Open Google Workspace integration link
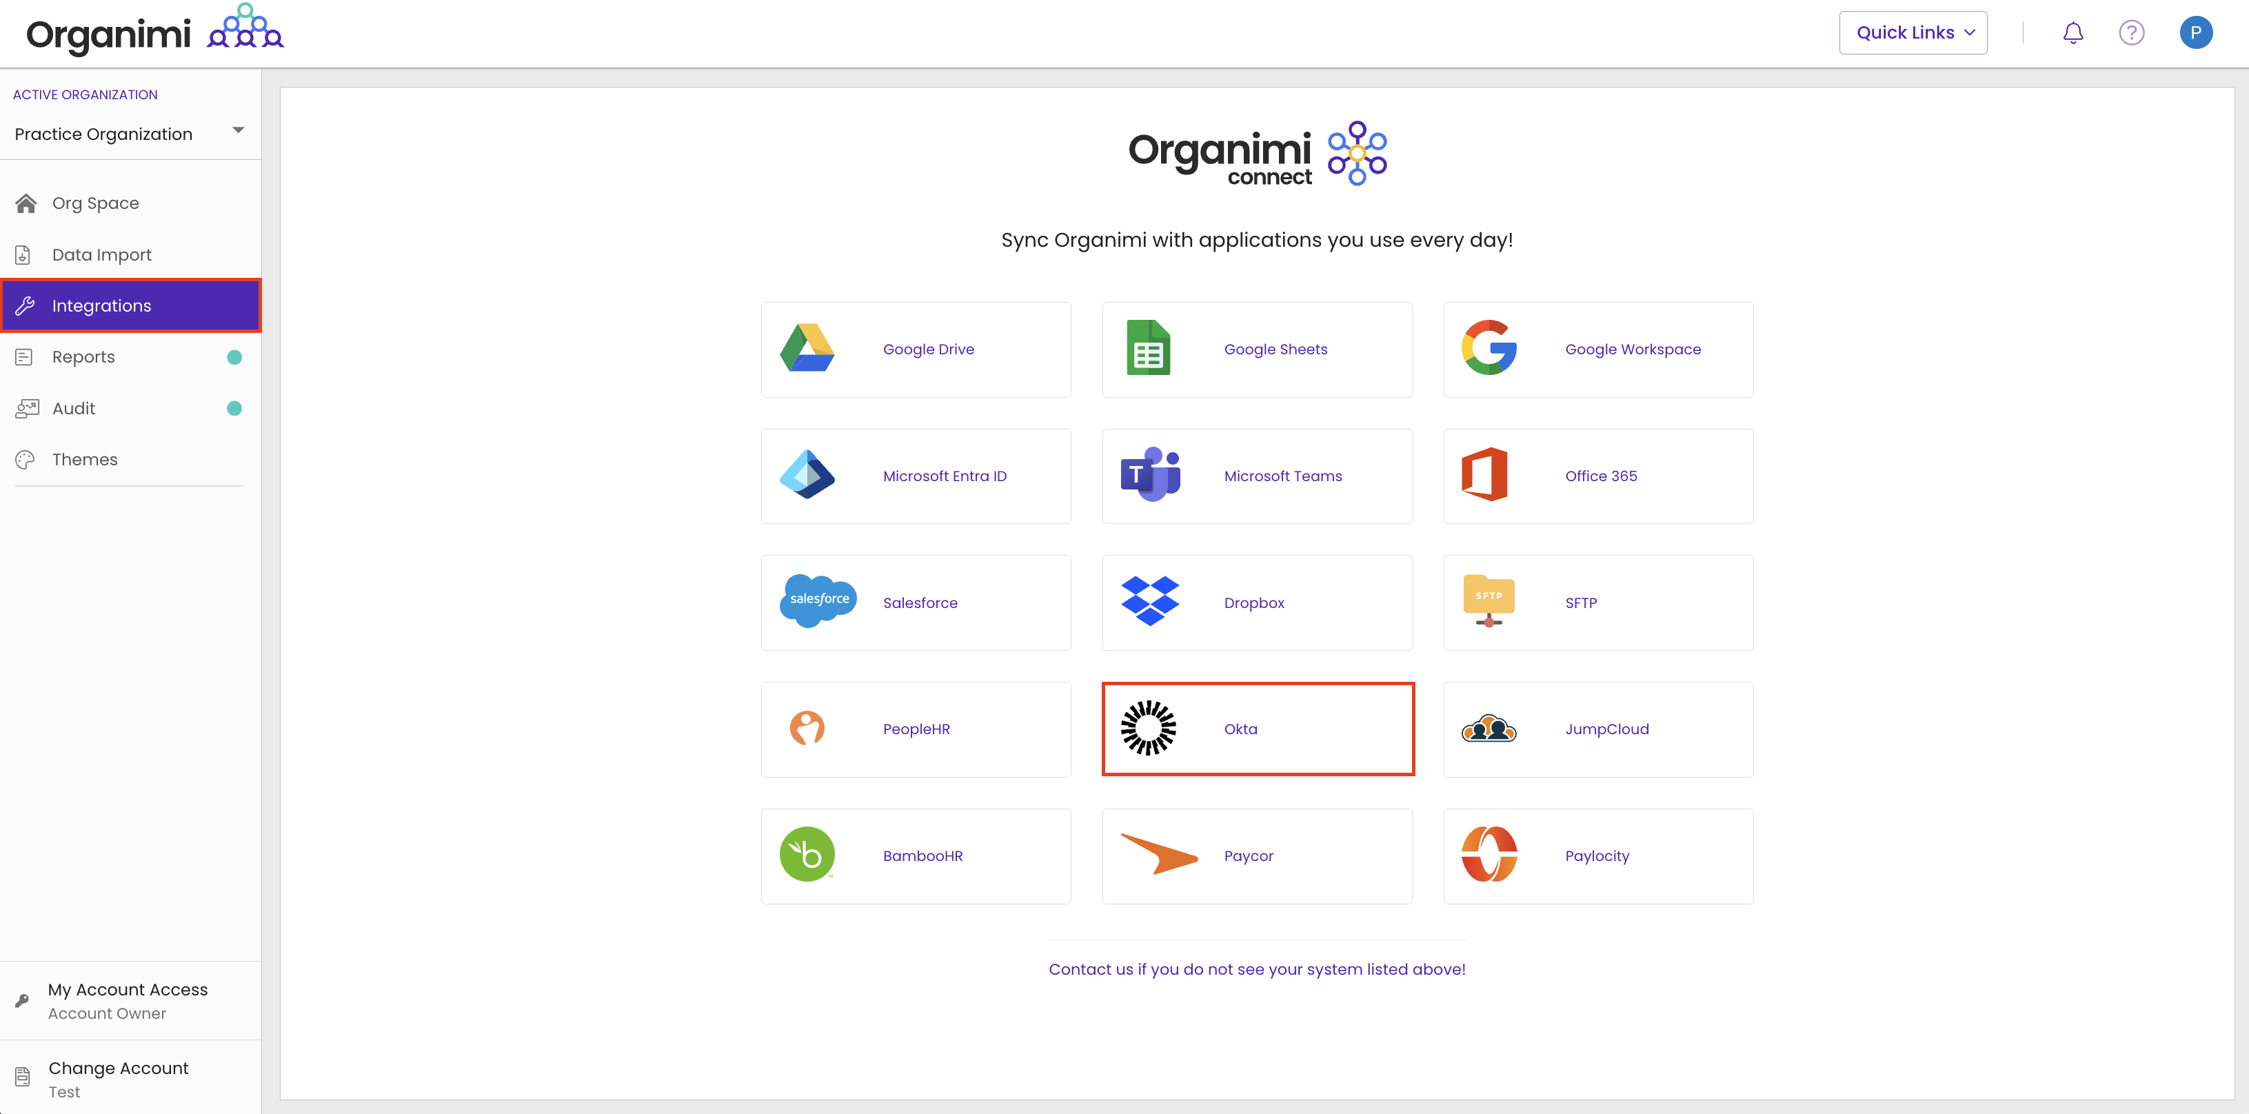 (1633, 350)
